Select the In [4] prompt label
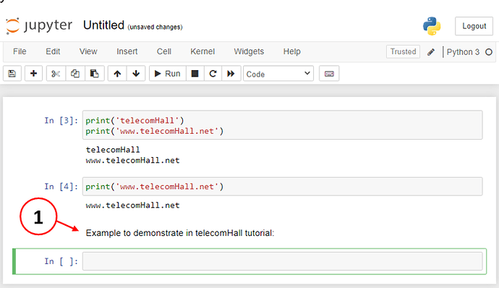Screen dimensions: 499x288 point(61,187)
